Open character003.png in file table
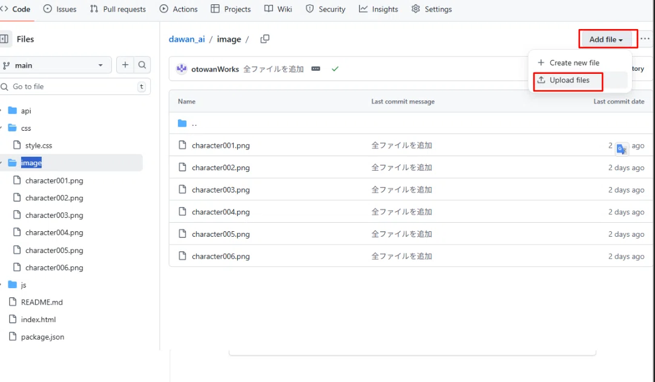 pos(220,189)
